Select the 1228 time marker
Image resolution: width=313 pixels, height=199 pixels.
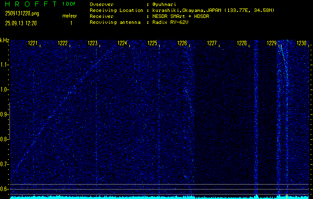pos(242,43)
